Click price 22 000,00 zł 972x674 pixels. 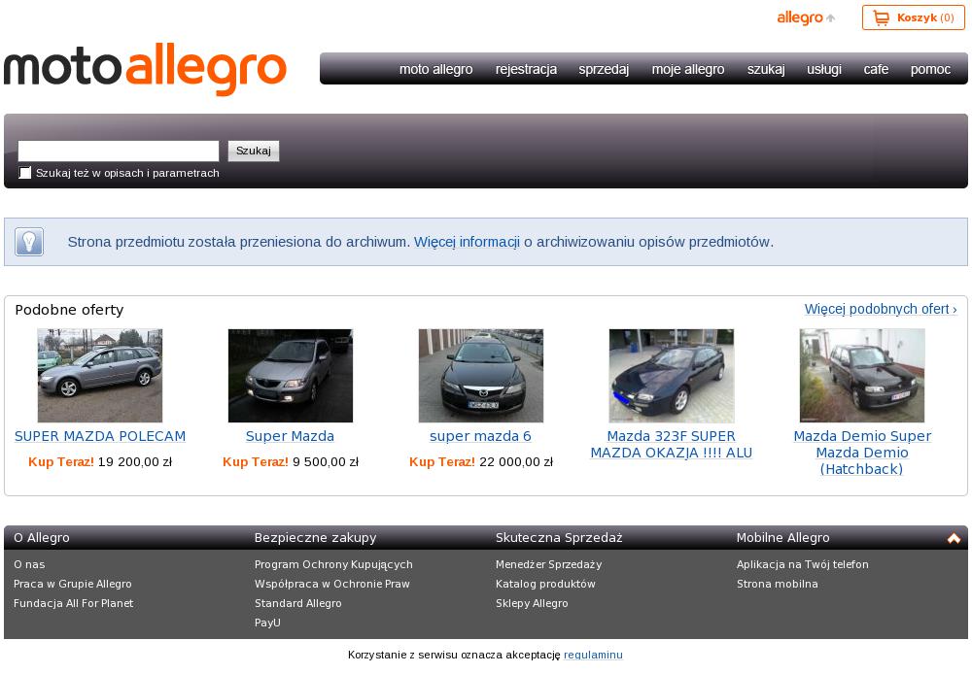point(516,462)
